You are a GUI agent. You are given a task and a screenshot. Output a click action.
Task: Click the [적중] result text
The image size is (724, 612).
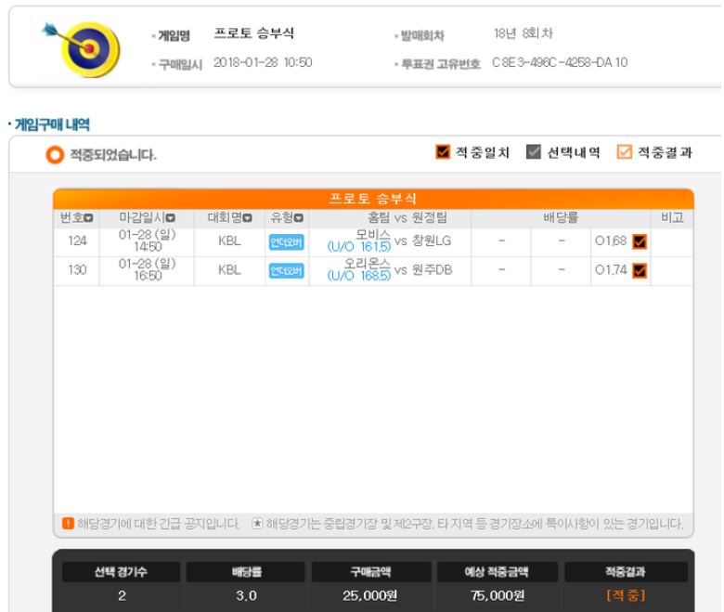tap(626, 595)
